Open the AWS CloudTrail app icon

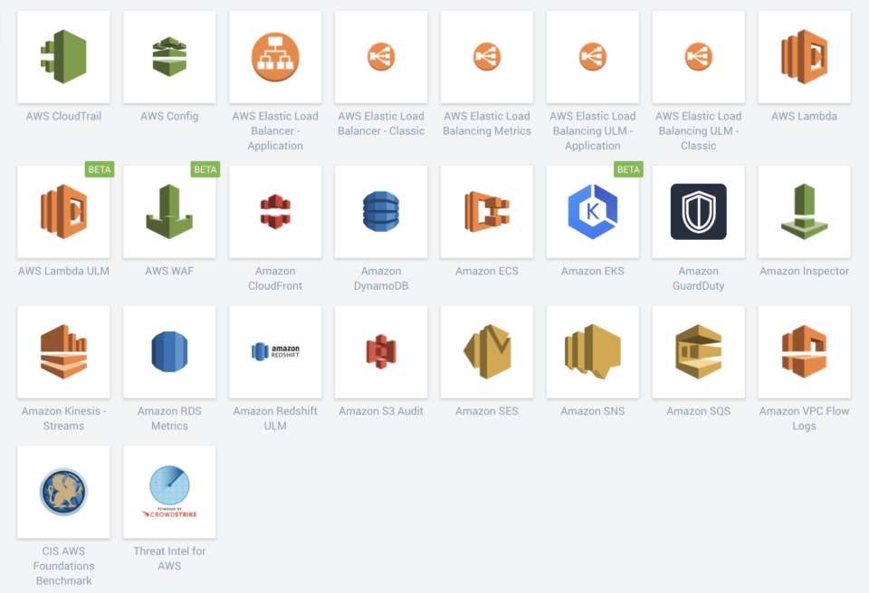point(63,56)
